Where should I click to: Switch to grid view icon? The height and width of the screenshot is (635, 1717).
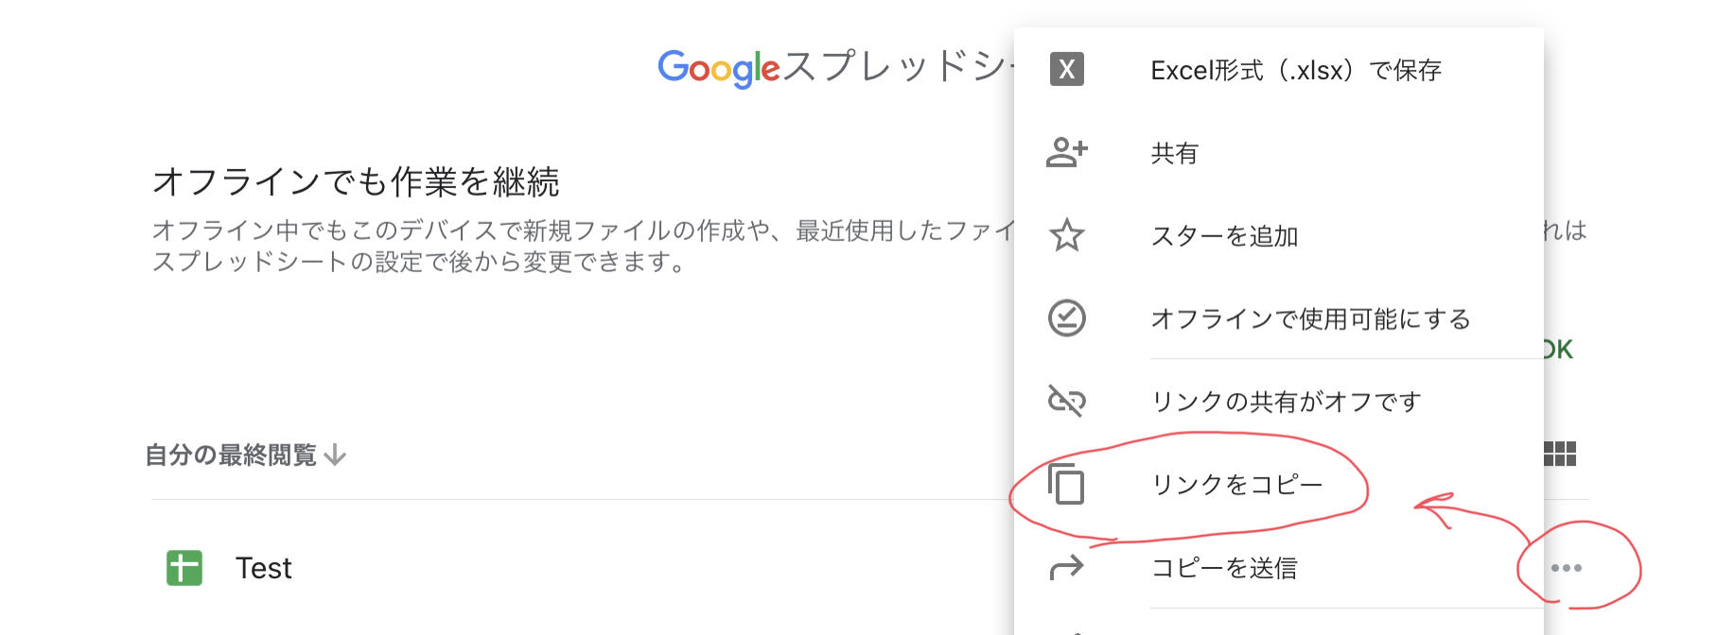[1560, 455]
